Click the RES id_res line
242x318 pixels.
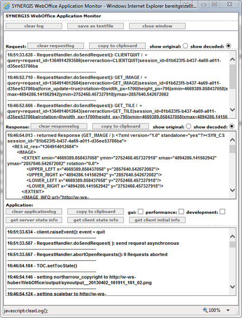point(45,147)
